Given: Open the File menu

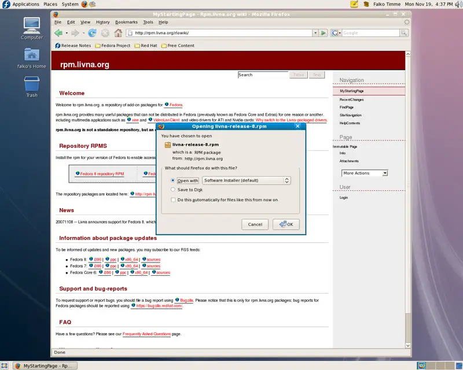Looking at the screenshot, I should [58, 22].
